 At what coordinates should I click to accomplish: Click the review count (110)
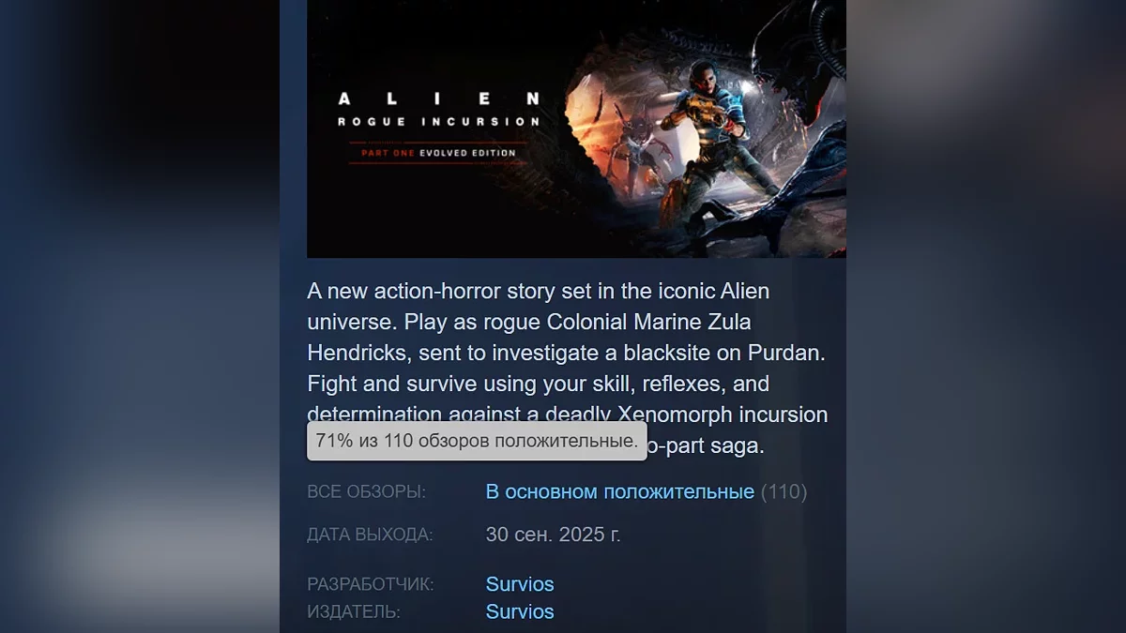coord(784,491)
